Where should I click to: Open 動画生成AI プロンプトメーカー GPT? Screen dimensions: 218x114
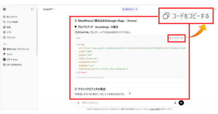[17, 49]
